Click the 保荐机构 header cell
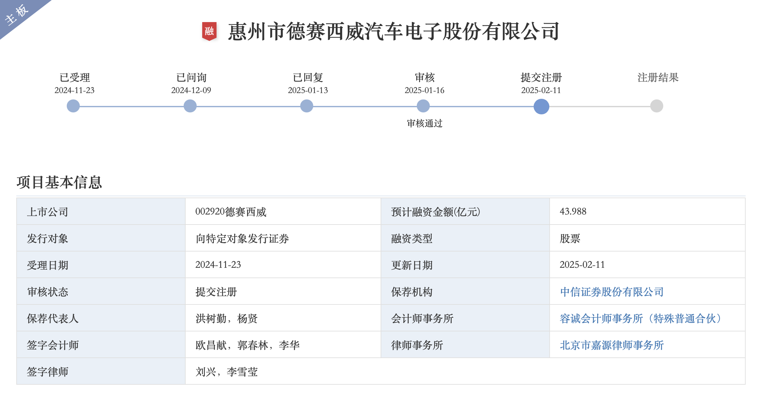 pos(465,291)
